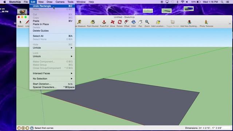This screenshot has width=233, height=131.
Task: Click the AirPlay display icon
Action: [x=167, y=2]
